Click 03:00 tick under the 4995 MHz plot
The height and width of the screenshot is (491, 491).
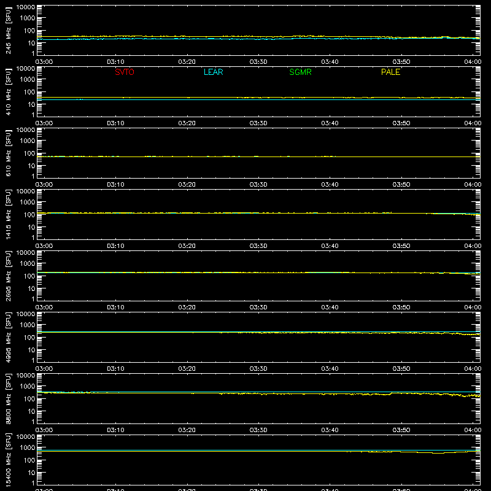44,369
